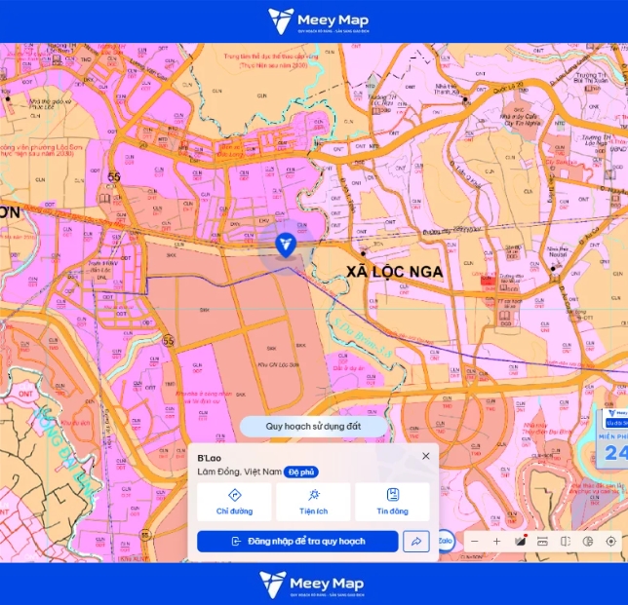Close the B'Lao info card
Screen dimensions: 628x605
click(426, 456)
